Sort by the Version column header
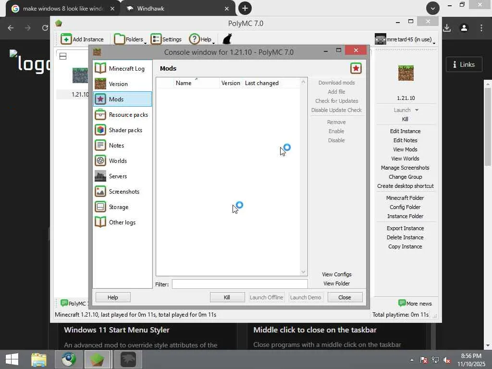492x369 pixels. click(231, 83)
